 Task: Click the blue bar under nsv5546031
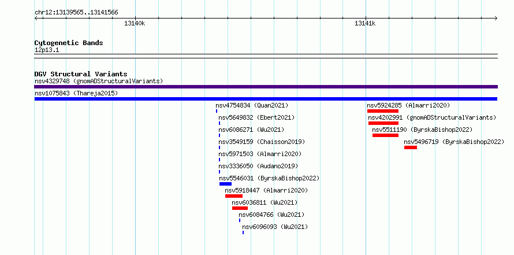pos(226,184)
